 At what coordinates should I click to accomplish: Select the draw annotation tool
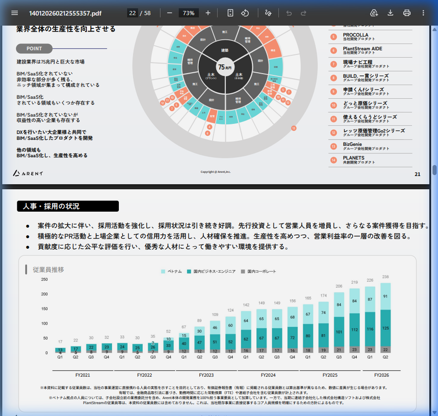(x=268, y=13)
